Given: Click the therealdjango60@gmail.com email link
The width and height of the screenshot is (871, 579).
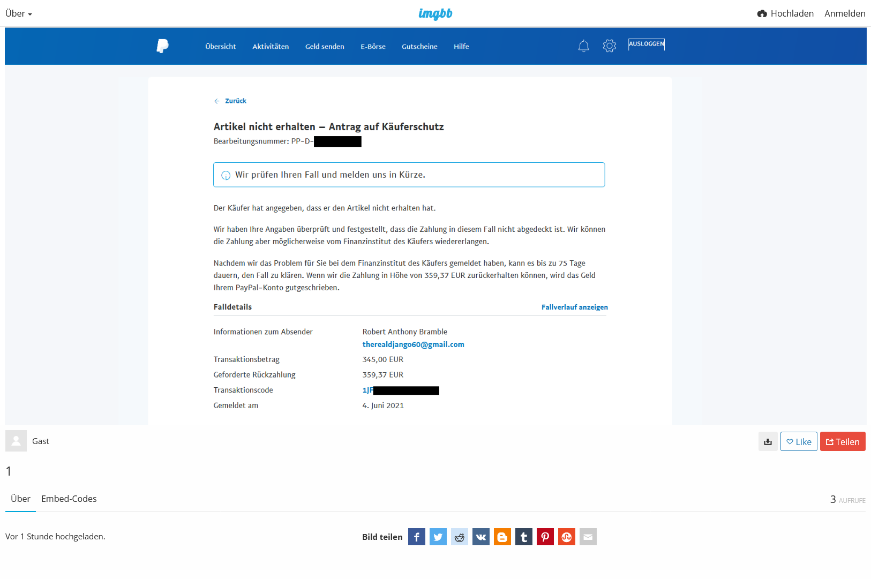Looking at the screenshot, I should tap(414, 344).
